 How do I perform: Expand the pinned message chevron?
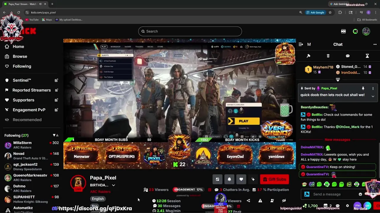tap(373, 96)
